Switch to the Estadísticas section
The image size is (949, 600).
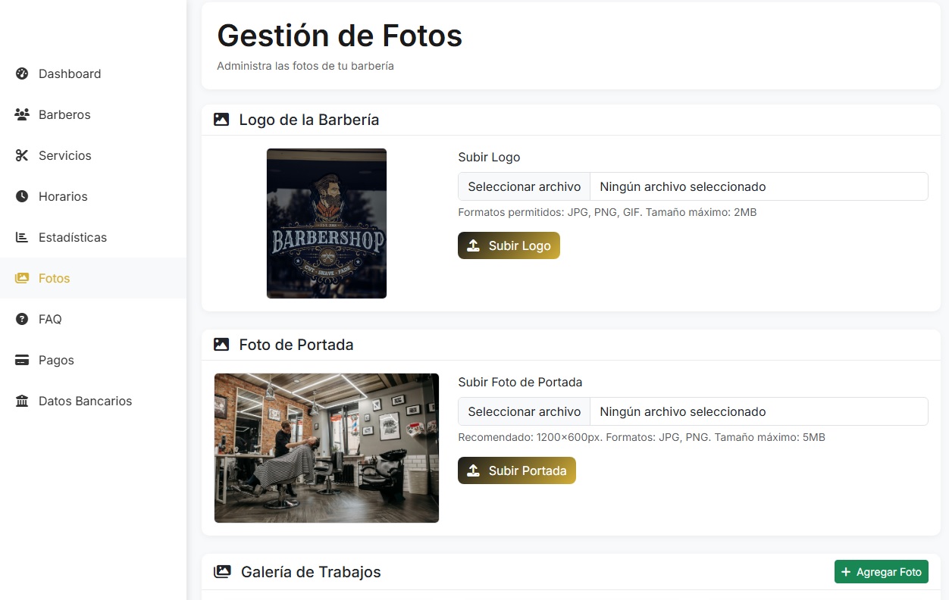(x=73, y=237)
